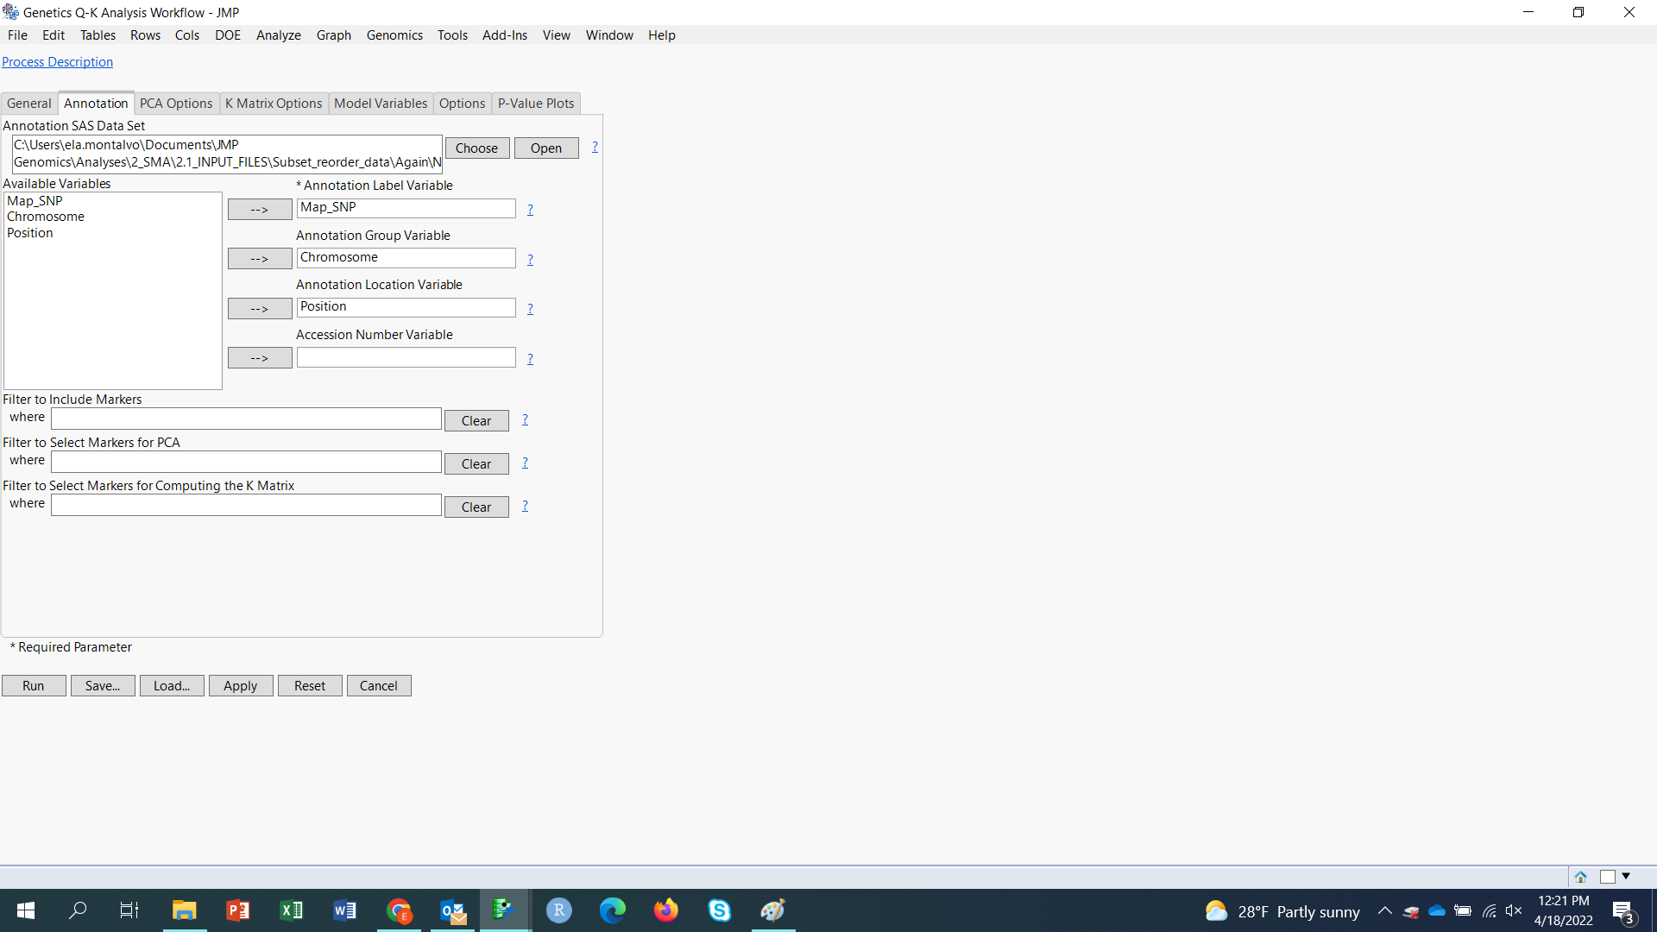Click the JMP app icon in title bar

pyautogui.click(x=10, y=12)
